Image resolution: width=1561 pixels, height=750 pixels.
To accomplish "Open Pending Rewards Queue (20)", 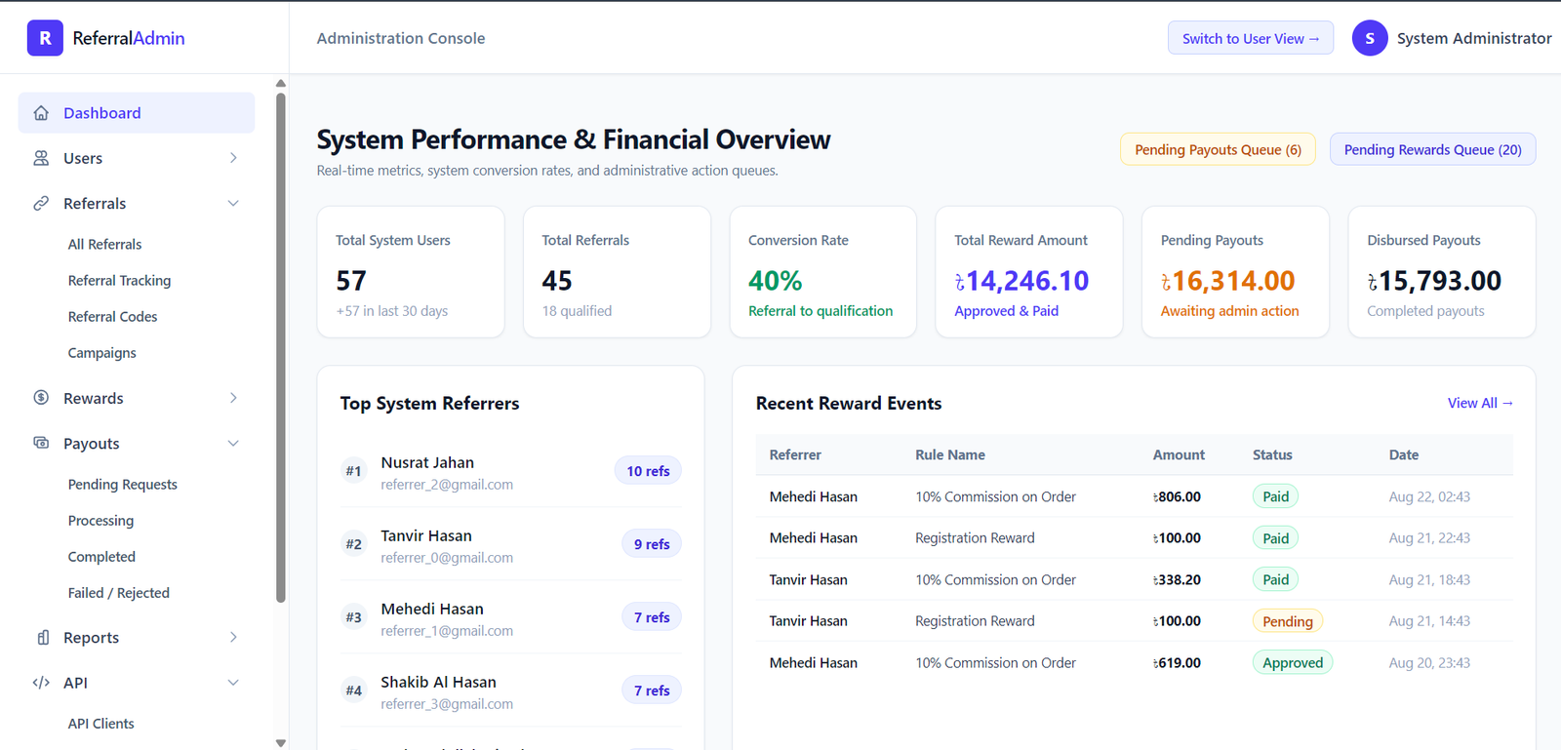I will (1432, 149).
